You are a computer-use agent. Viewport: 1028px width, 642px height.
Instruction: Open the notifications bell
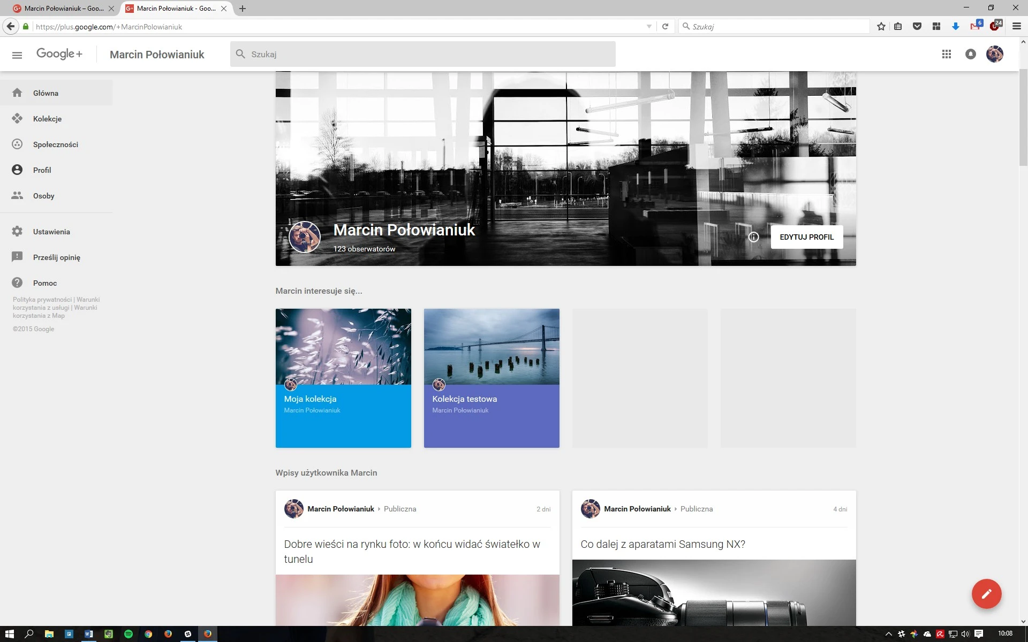(970, 54)
